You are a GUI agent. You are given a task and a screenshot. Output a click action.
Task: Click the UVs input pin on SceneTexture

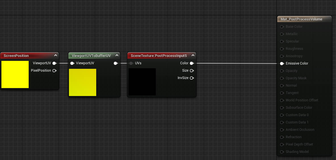pos(131,63)
